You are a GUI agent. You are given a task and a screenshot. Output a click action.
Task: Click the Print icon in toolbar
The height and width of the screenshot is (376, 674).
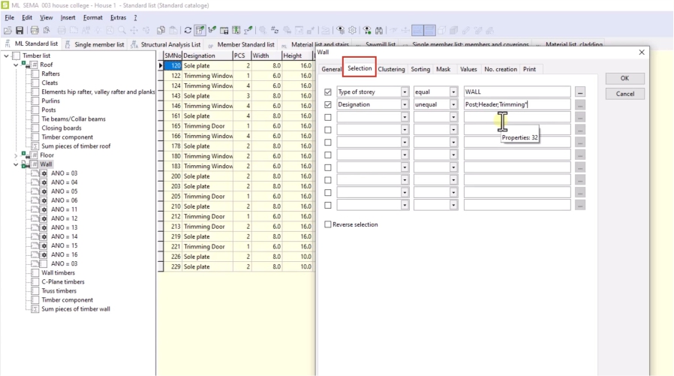(x=34, y=31)
